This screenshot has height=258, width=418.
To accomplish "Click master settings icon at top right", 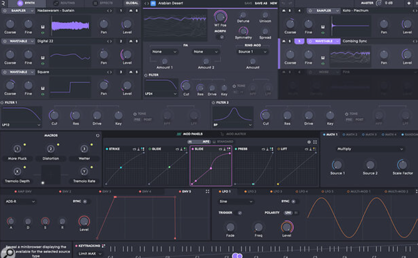I will (x=409, y=3).
